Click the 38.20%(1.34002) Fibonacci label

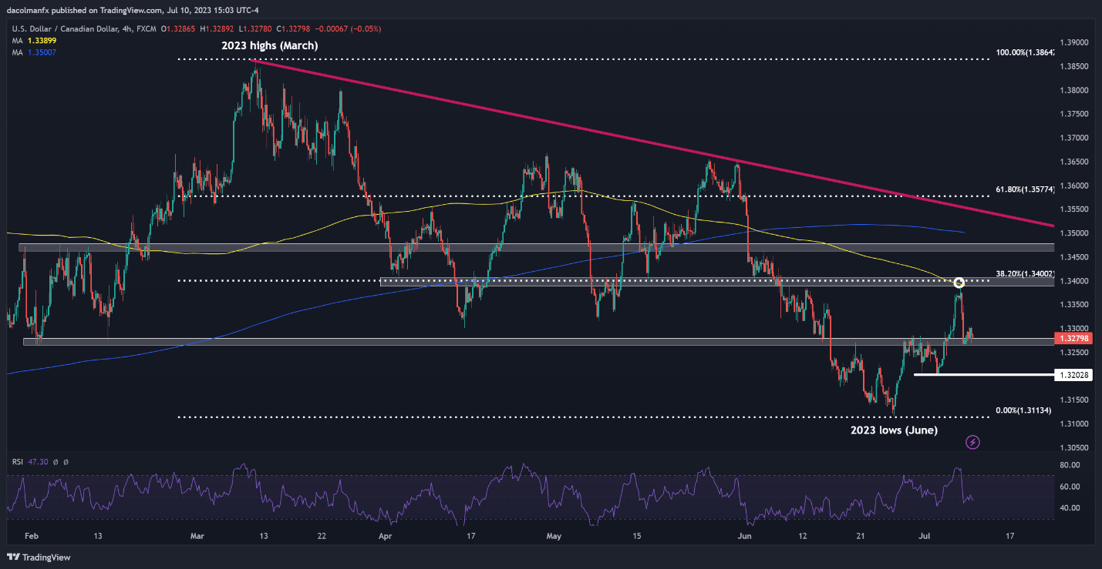click(x=1023, y=273)
